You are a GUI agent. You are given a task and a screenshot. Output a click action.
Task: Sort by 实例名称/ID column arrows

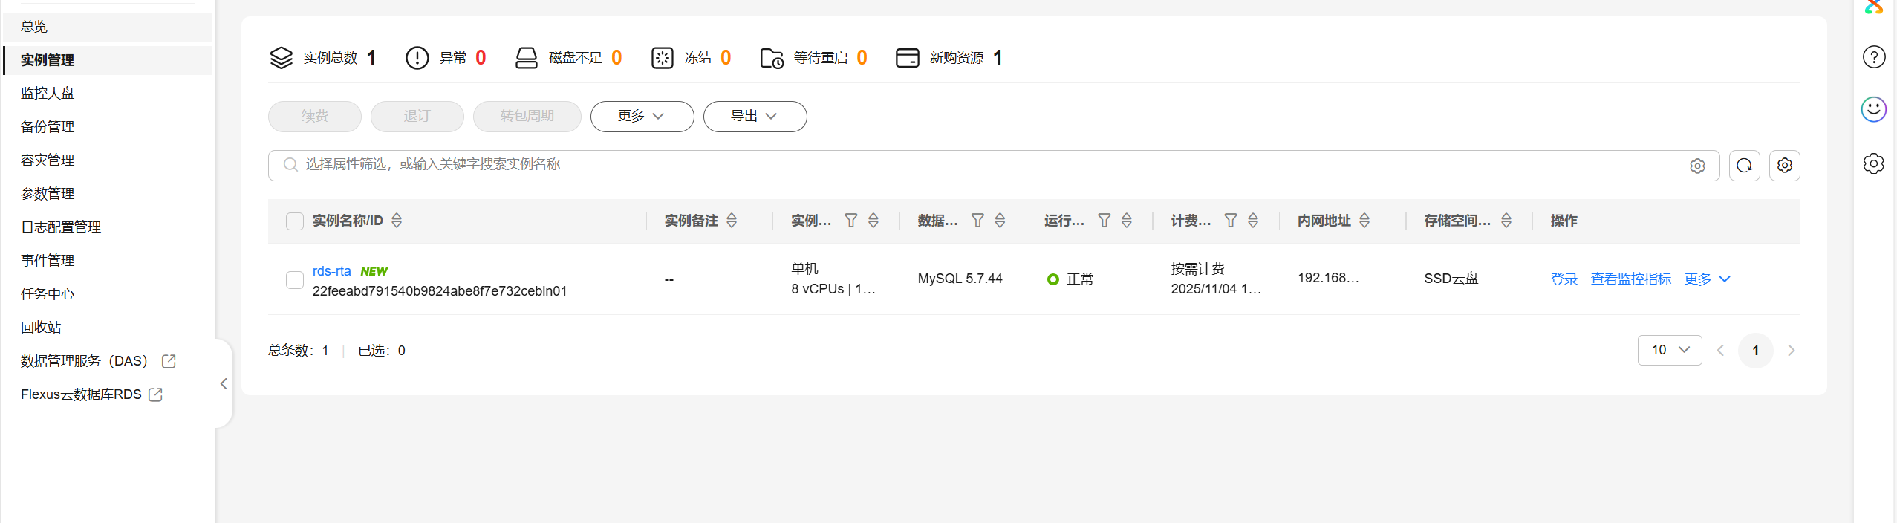397,221
